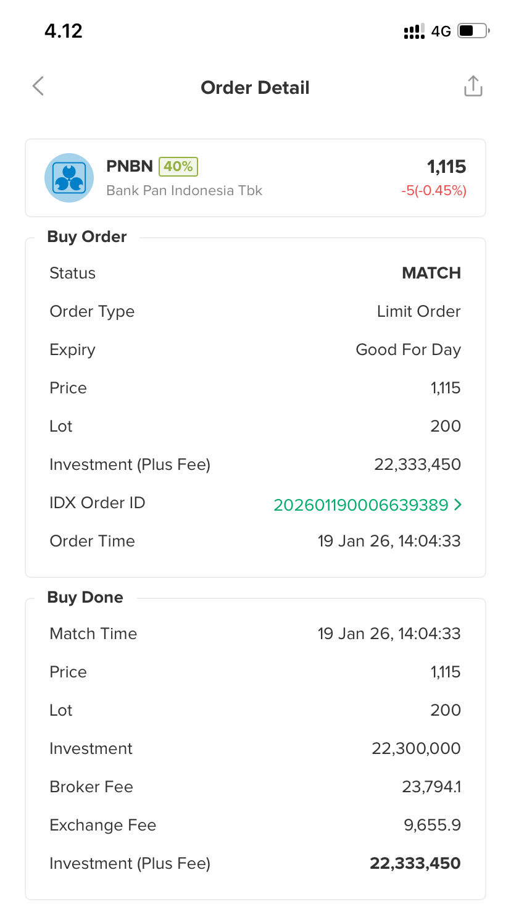Select the MATCH status value
The height and width of the screenshot is (904, 511).
[x=431, y=273]
